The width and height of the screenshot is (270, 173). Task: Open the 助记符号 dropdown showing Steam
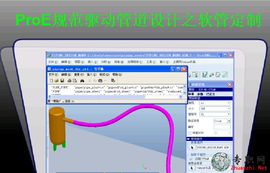tap(222, 121)
